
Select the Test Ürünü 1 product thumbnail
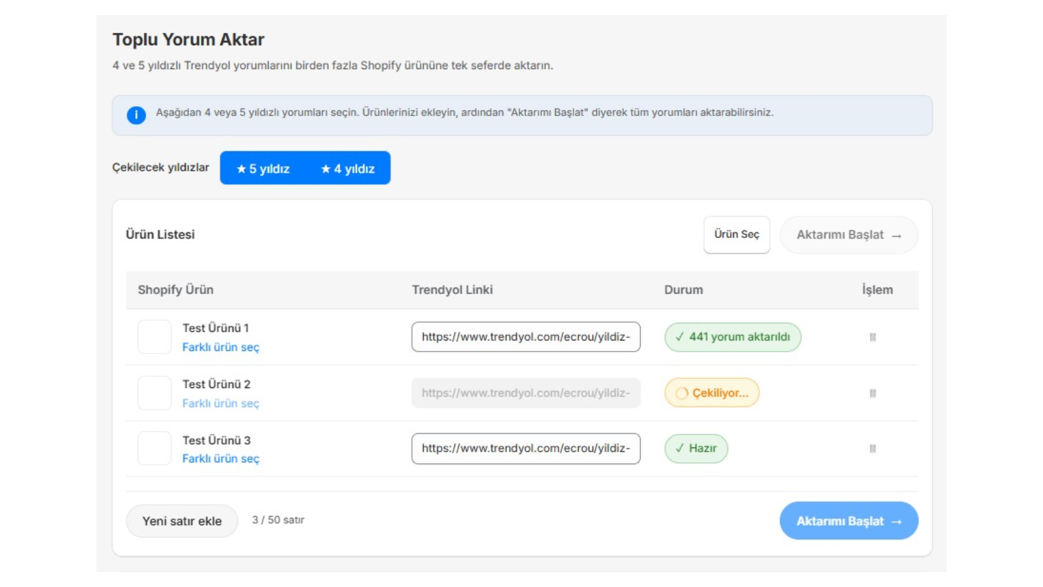(154, 337)
